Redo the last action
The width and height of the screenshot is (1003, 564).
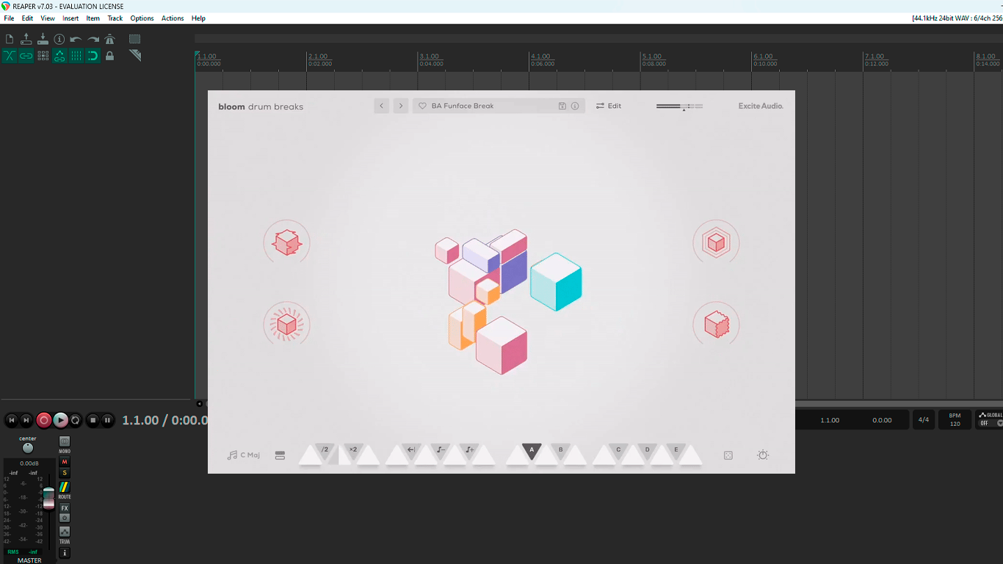click(x=93, y=39)
